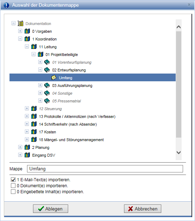Expand the 2 Planung folder

pyautogui.click(x=20, y=147)
